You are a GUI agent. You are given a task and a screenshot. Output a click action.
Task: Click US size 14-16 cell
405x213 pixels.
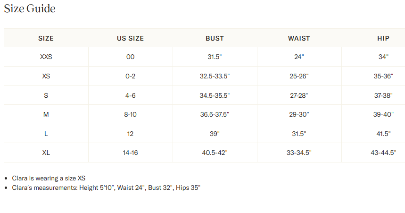[x=130, y=153]
